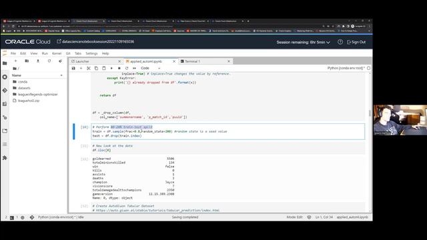Click the Sign Out button
427x240 pixels.
[x=356, y=42]
